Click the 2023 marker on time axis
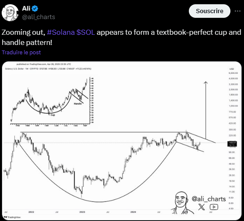 pyautogui.click(x=82, y=212)
